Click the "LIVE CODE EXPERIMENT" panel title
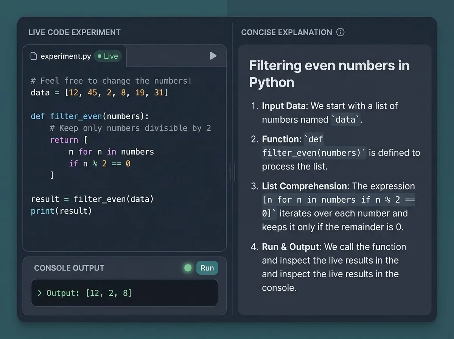The height and width of the screenshot is (339, 454). pos(75,33)
